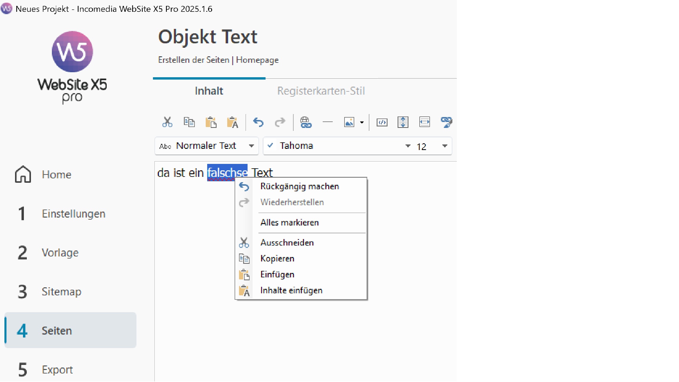This screenshot has width=679, height=382.
Task: Click the Cut scissors icon in toolbar
Action: (167, 122)
